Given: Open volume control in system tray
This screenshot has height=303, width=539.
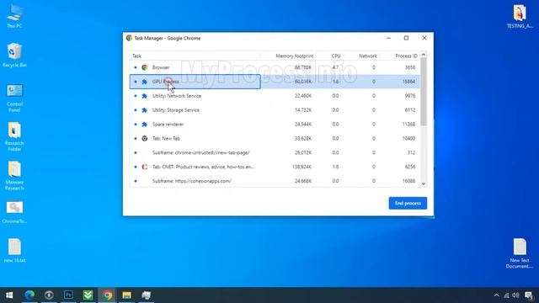Looking at the screenshot, I should 515,295.
